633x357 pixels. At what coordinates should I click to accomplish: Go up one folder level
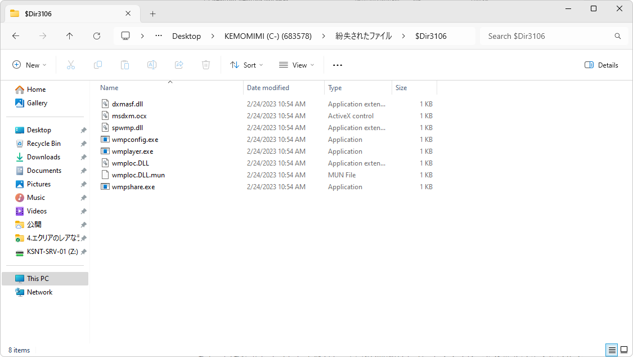70,36
